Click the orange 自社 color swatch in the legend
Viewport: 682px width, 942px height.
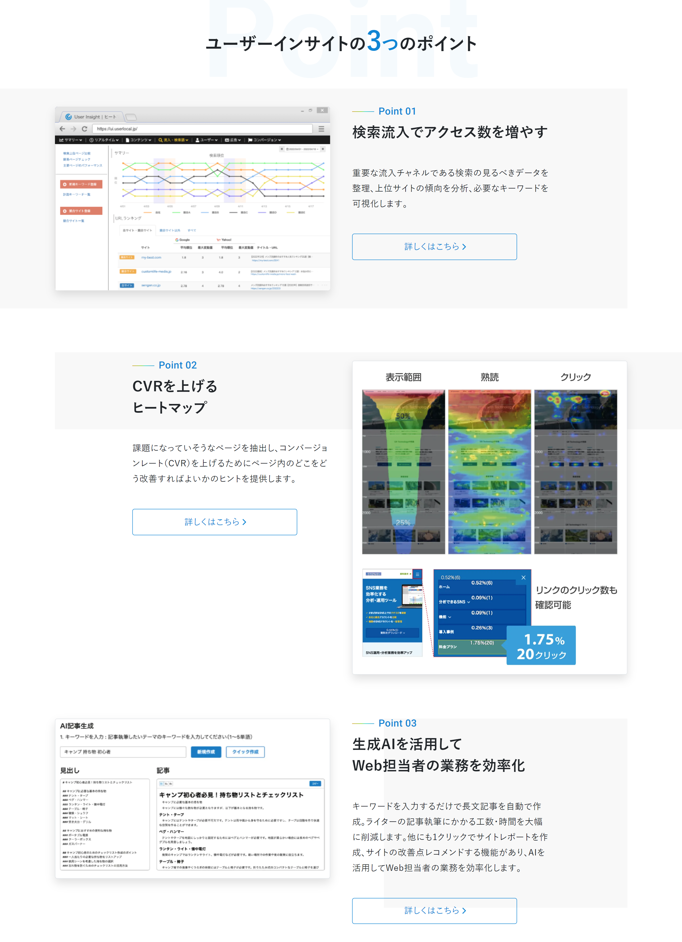tap(148, 212)
